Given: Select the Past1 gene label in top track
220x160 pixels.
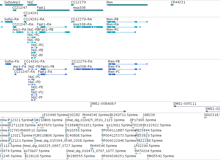Looking at the screenshot, I should (41, 7).
